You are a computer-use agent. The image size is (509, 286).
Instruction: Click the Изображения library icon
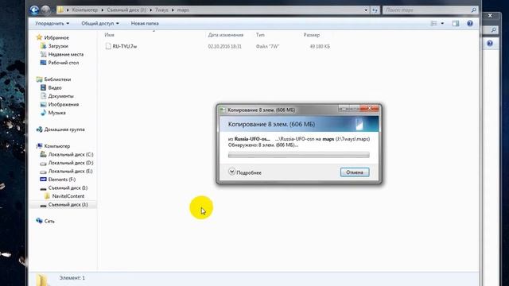[x=43, y=104]
